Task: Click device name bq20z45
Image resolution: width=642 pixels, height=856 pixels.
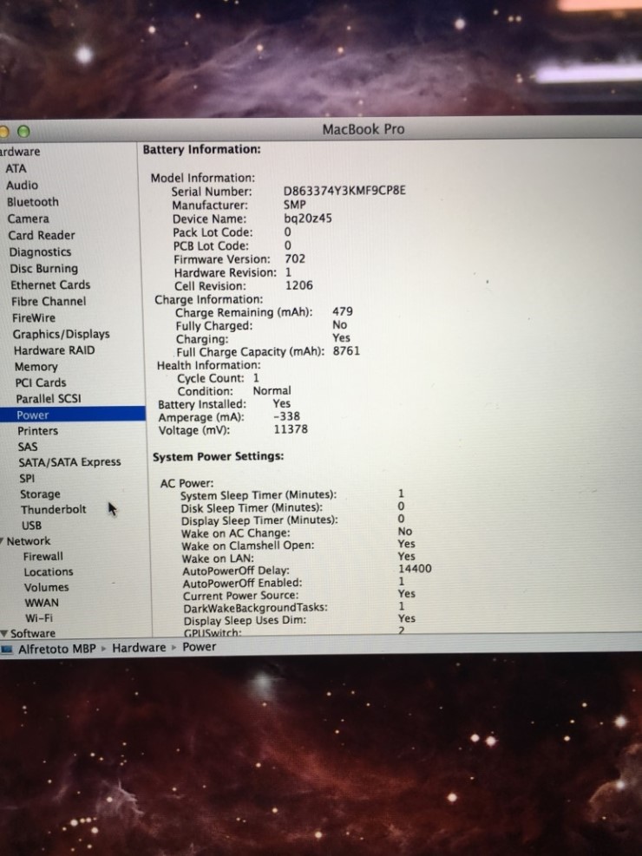Action: 308,219
